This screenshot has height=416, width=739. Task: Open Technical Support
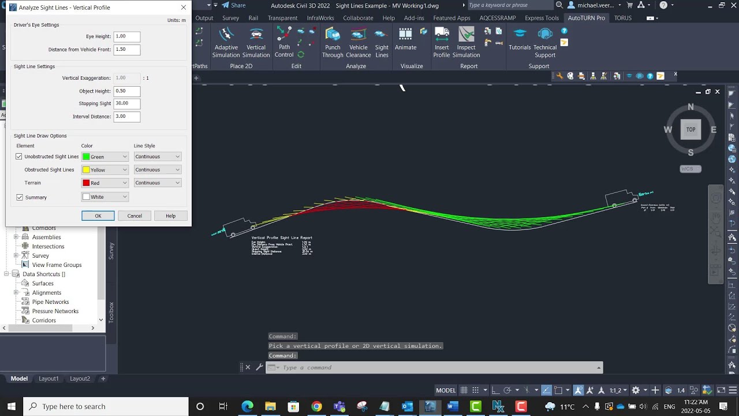pyautogui.click(x=545, y=42)
